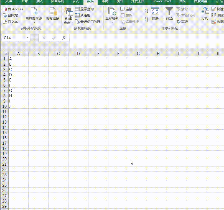Sort ascending A to Z
This screenshot has height=210, width=224.
146,11
